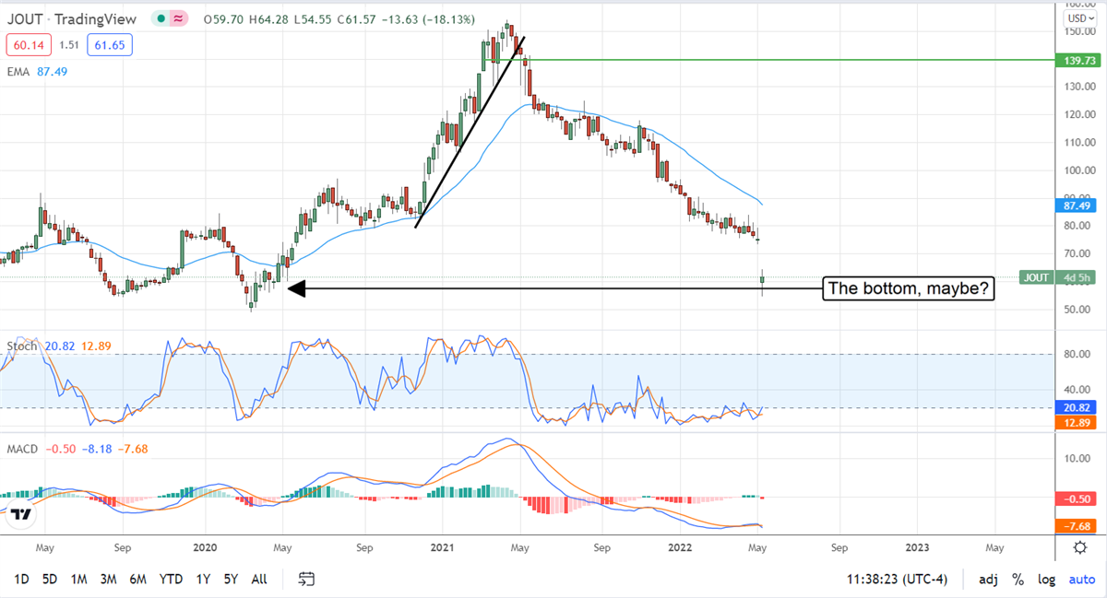Toggle the auto scale option
1107x598 pixels.
pyautogui.click(x=1081, y=580)
